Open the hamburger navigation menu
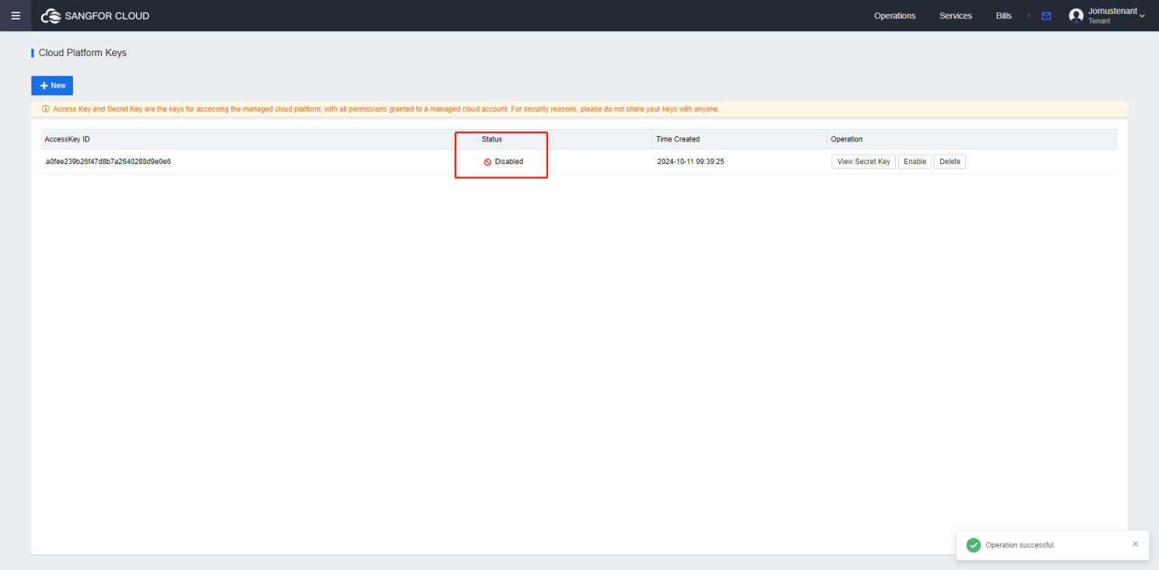 coord(16,16)
